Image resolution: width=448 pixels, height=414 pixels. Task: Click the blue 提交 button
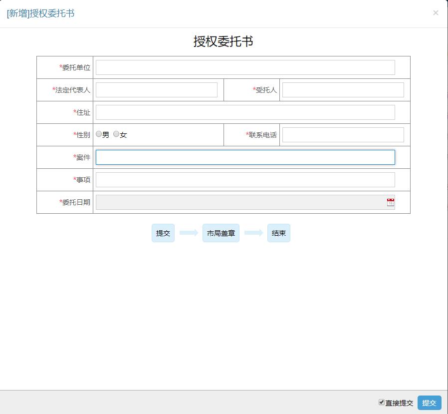point(429,403)
